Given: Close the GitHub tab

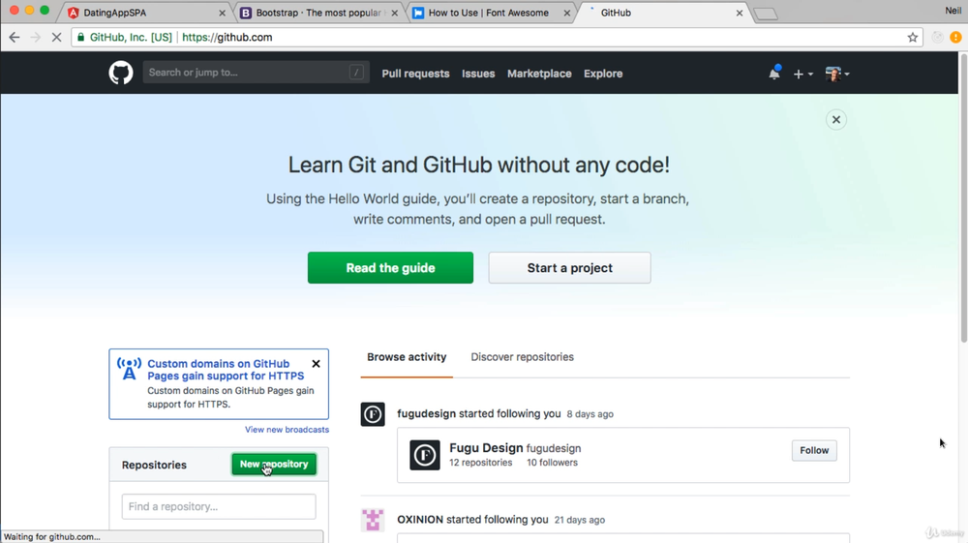Looking at the screenshot, I should point(739,13).
